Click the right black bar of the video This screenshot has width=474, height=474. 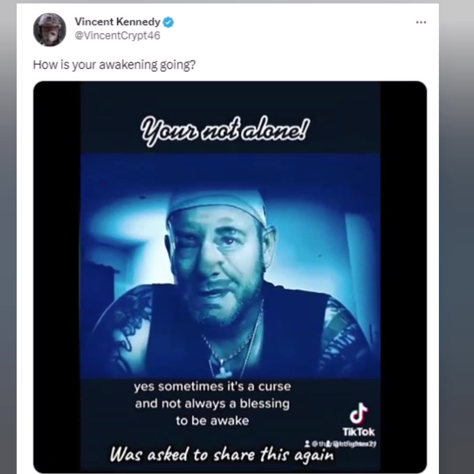click(403, 276)
